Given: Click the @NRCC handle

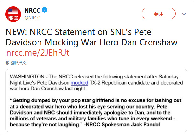Looking at the screenshot, I should (x=32, y=18).
